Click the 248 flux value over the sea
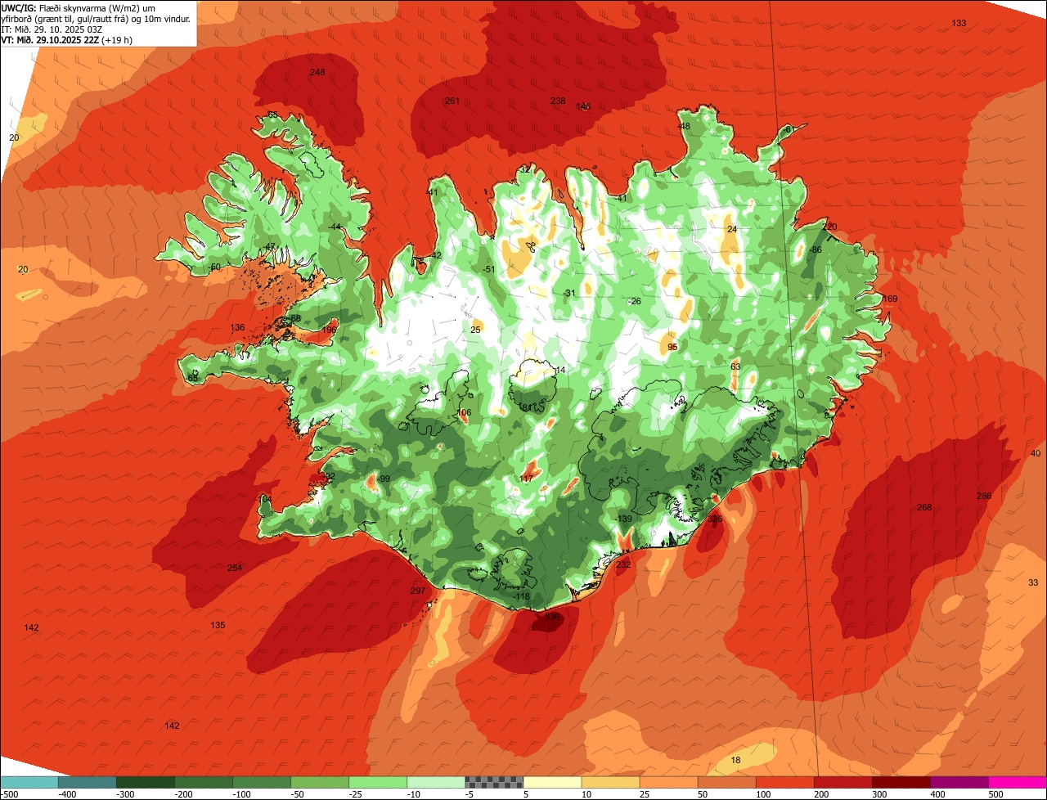This screenshot has height=800, width=1047. 317,73
